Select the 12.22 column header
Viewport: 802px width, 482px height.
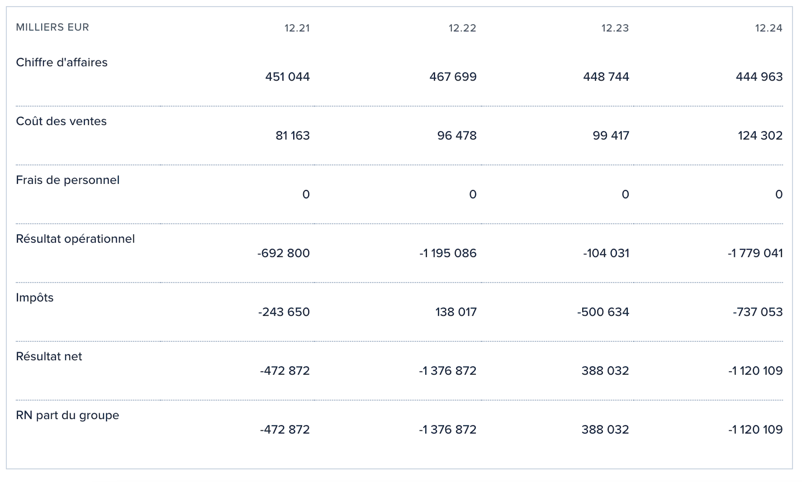(462, 28)
